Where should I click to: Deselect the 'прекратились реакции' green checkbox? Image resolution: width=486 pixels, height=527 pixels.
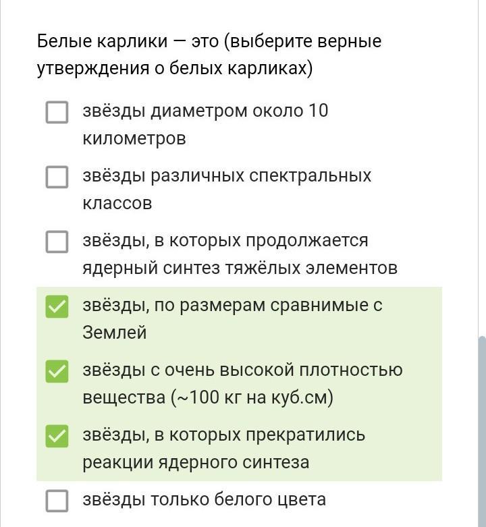click(x=57, y=437)
